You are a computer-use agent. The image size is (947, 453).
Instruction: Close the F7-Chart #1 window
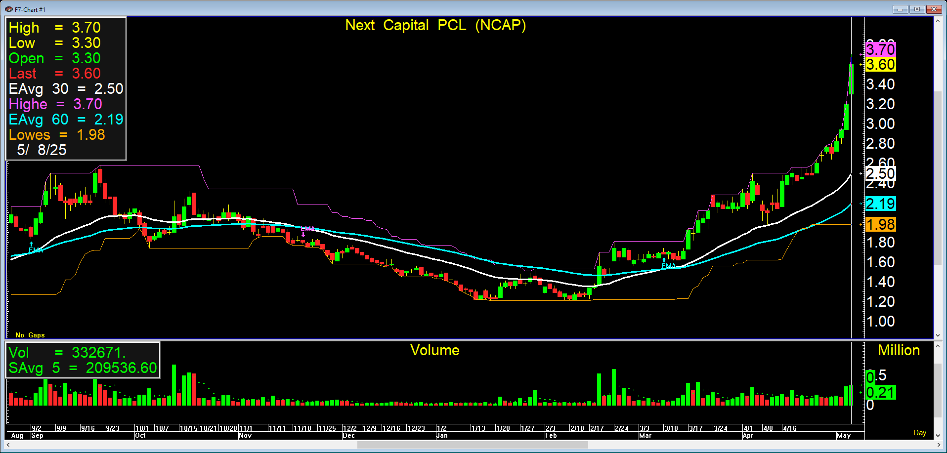pyautogui.click(x=934, y=9)
